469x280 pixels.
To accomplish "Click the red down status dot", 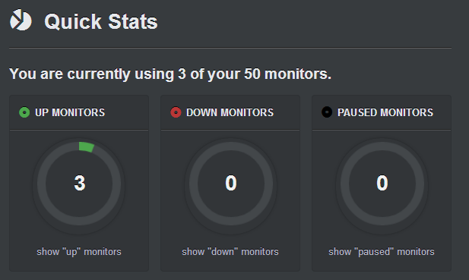I will click(176, 112).
